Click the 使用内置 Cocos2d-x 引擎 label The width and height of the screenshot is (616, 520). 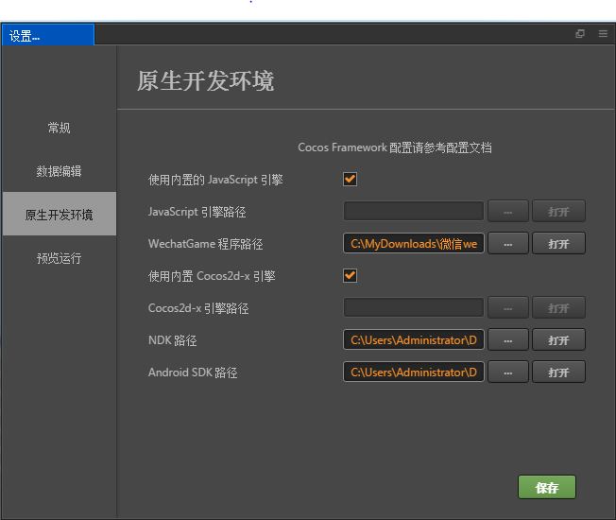(212, 276)
